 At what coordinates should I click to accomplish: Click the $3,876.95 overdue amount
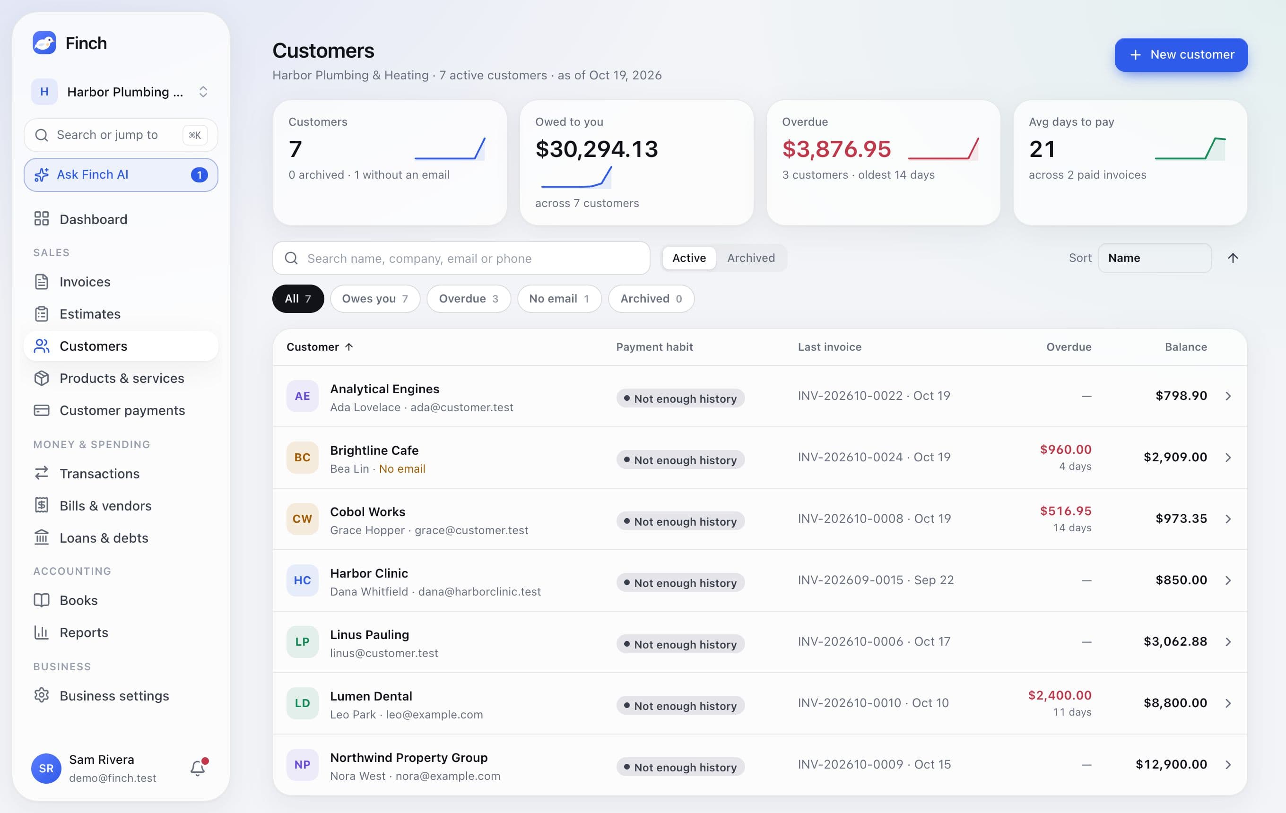836,149
